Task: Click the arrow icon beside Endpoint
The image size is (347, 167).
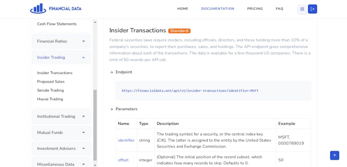Action: tap(112, 72)
